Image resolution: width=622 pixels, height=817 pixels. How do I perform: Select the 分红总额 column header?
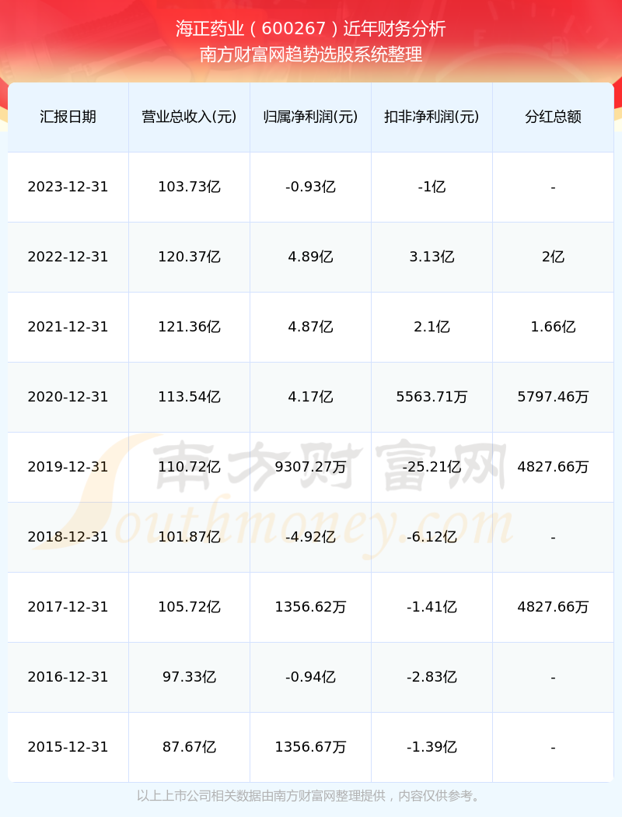(554, 117)
